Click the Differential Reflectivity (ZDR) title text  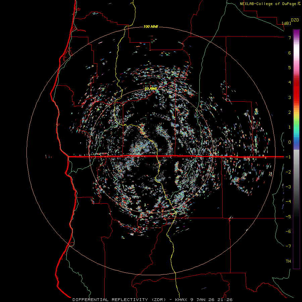click(x=119, y=300)
